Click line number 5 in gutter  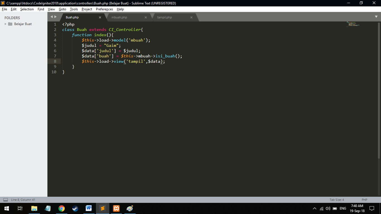tap(55, 45)
